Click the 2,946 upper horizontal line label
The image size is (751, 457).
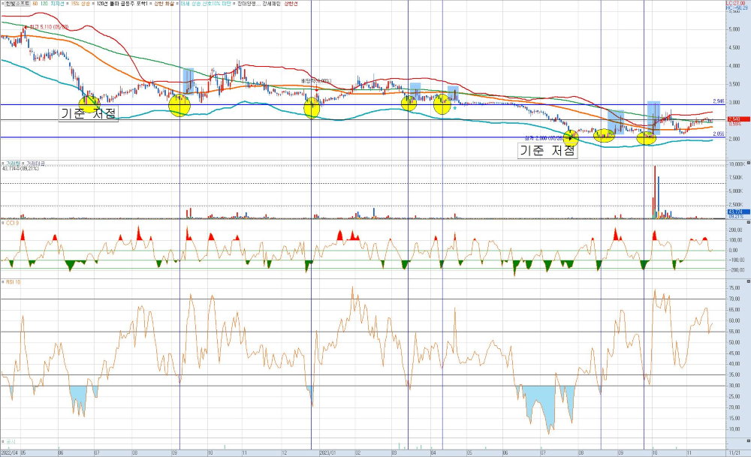pos(718,101)
